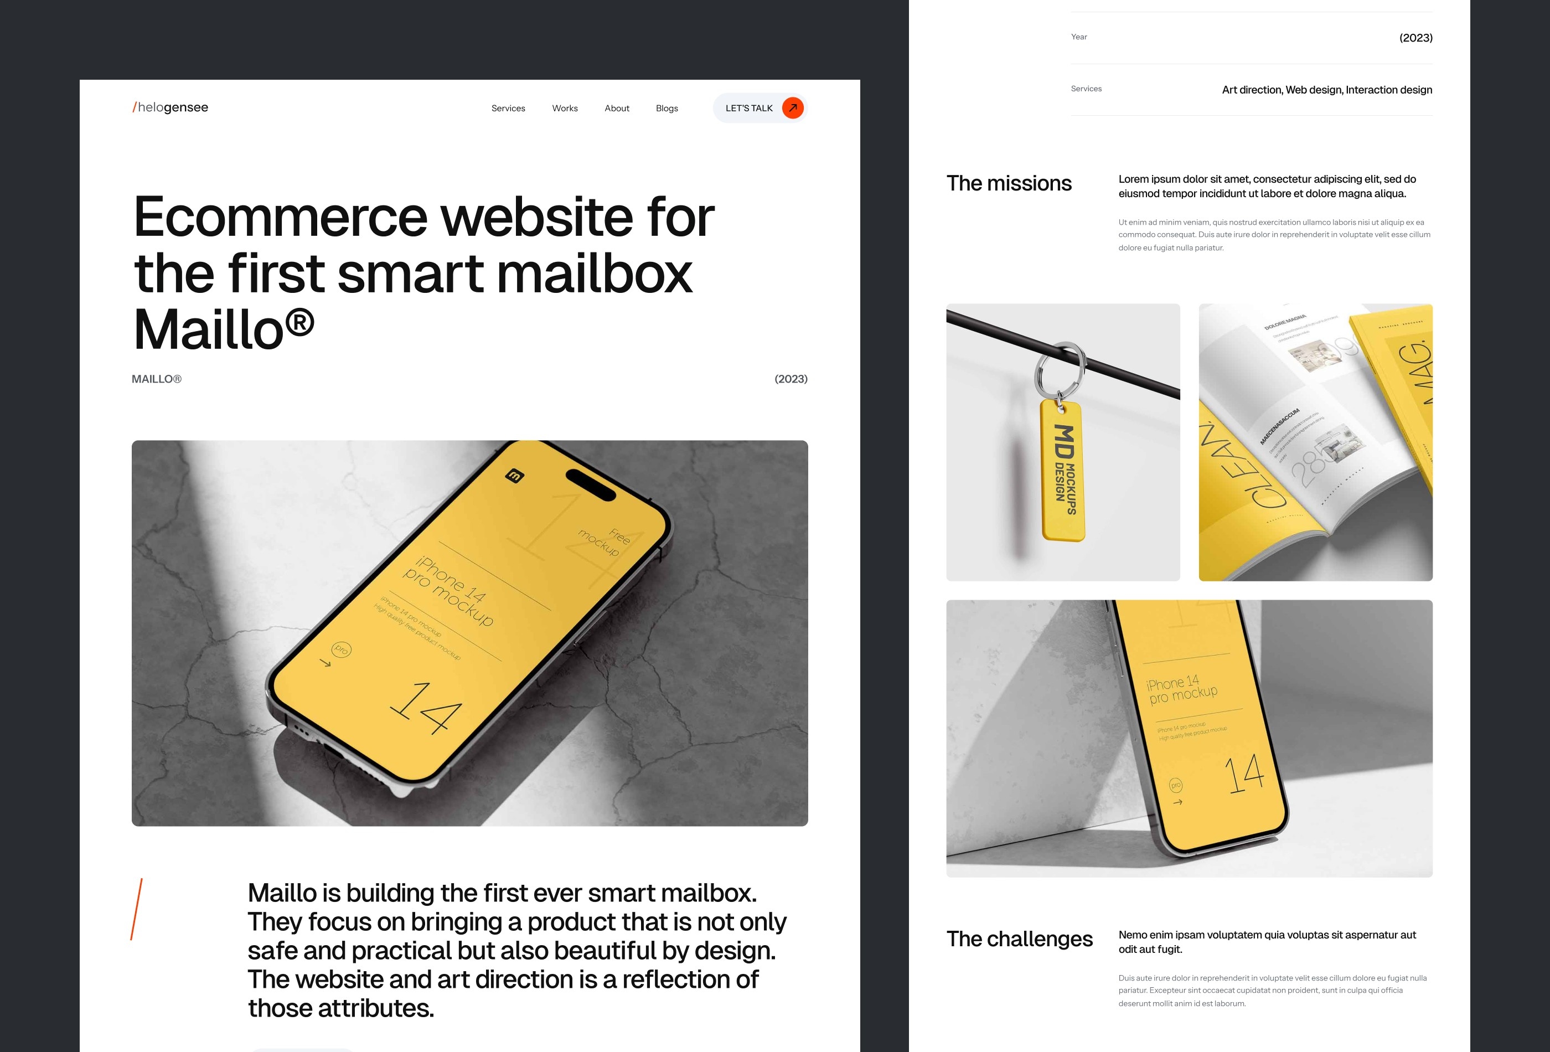Open the Services navigation menu item
The height and width of the screenshot is (1052, 1550).
pos(508,107)
